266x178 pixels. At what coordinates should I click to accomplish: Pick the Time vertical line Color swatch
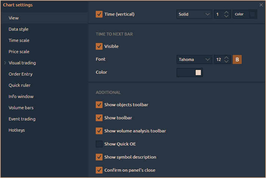pyautogui.click(x=253, y=14)
